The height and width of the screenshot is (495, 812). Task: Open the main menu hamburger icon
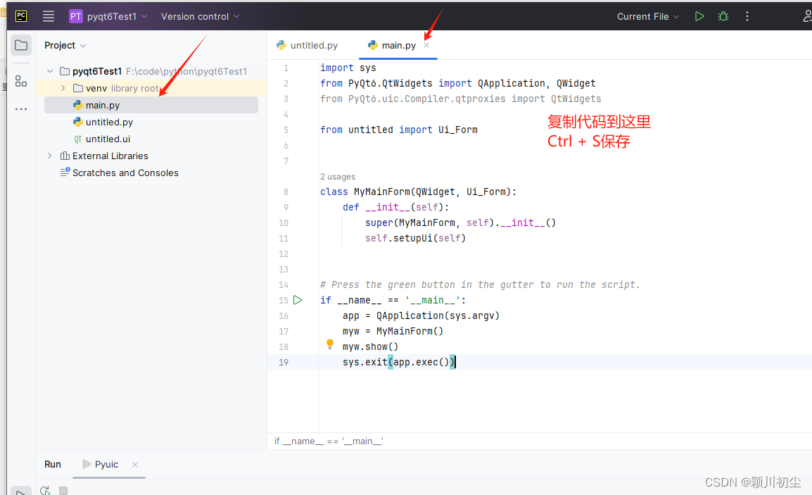[48, 15]
